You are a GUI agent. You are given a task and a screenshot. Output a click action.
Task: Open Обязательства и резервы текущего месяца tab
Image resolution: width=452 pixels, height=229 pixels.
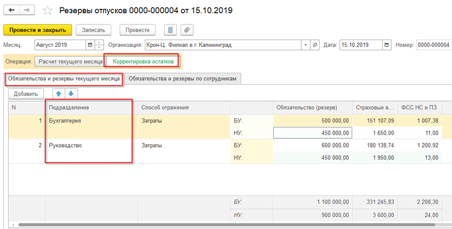(x=63, y=79)
